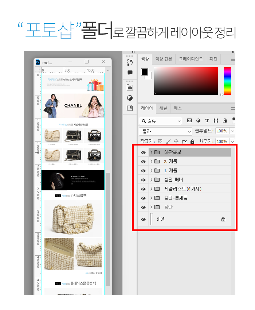
Task: Click the rainbow hue slider bar
Action: click(227, 81)
